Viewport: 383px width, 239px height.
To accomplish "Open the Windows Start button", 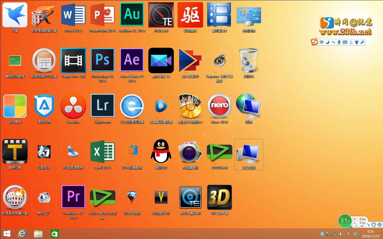I will click(x=7, y=234).
